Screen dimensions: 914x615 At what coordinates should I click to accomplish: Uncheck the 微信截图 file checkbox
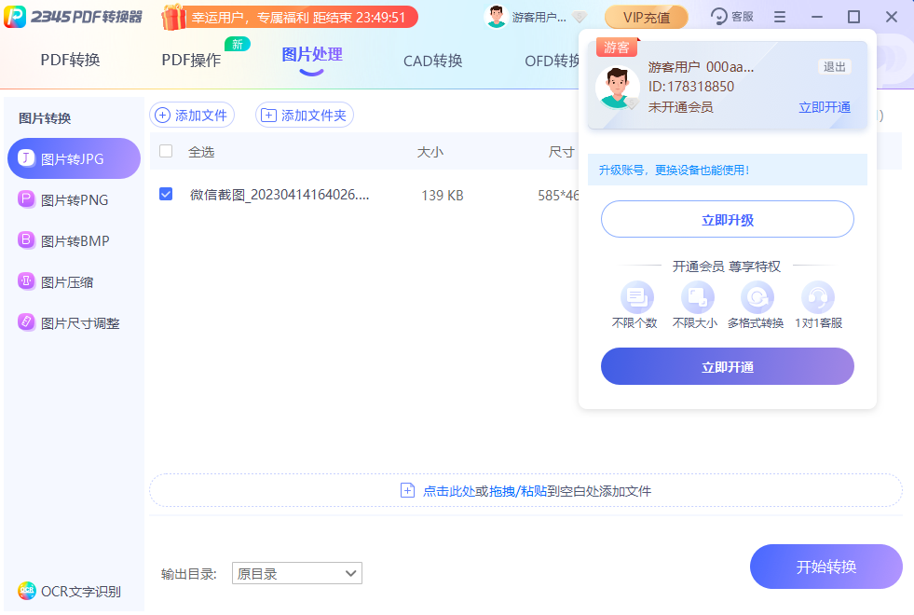point(166,194)
